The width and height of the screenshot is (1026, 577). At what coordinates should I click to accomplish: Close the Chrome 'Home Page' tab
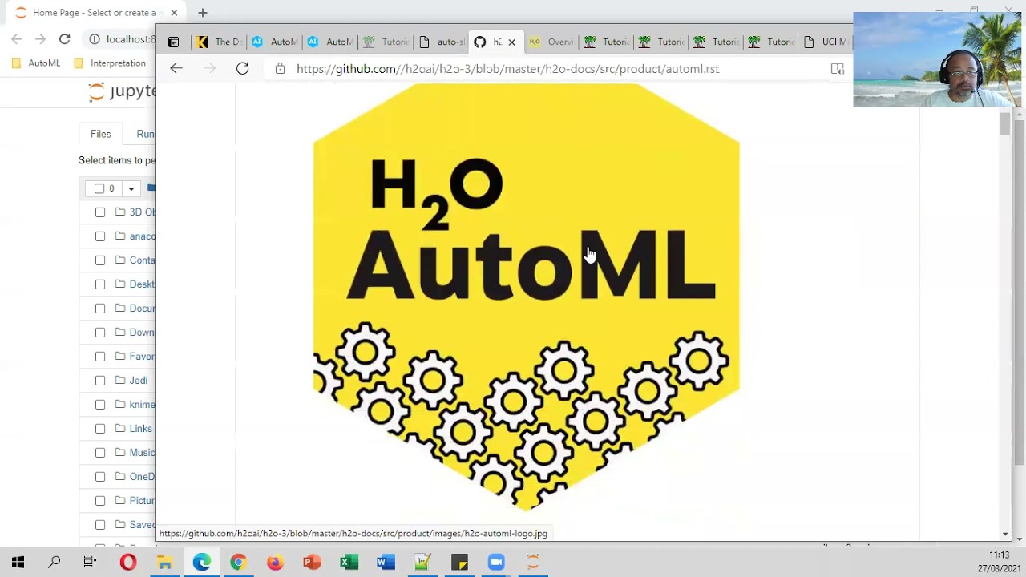(174, 13)
